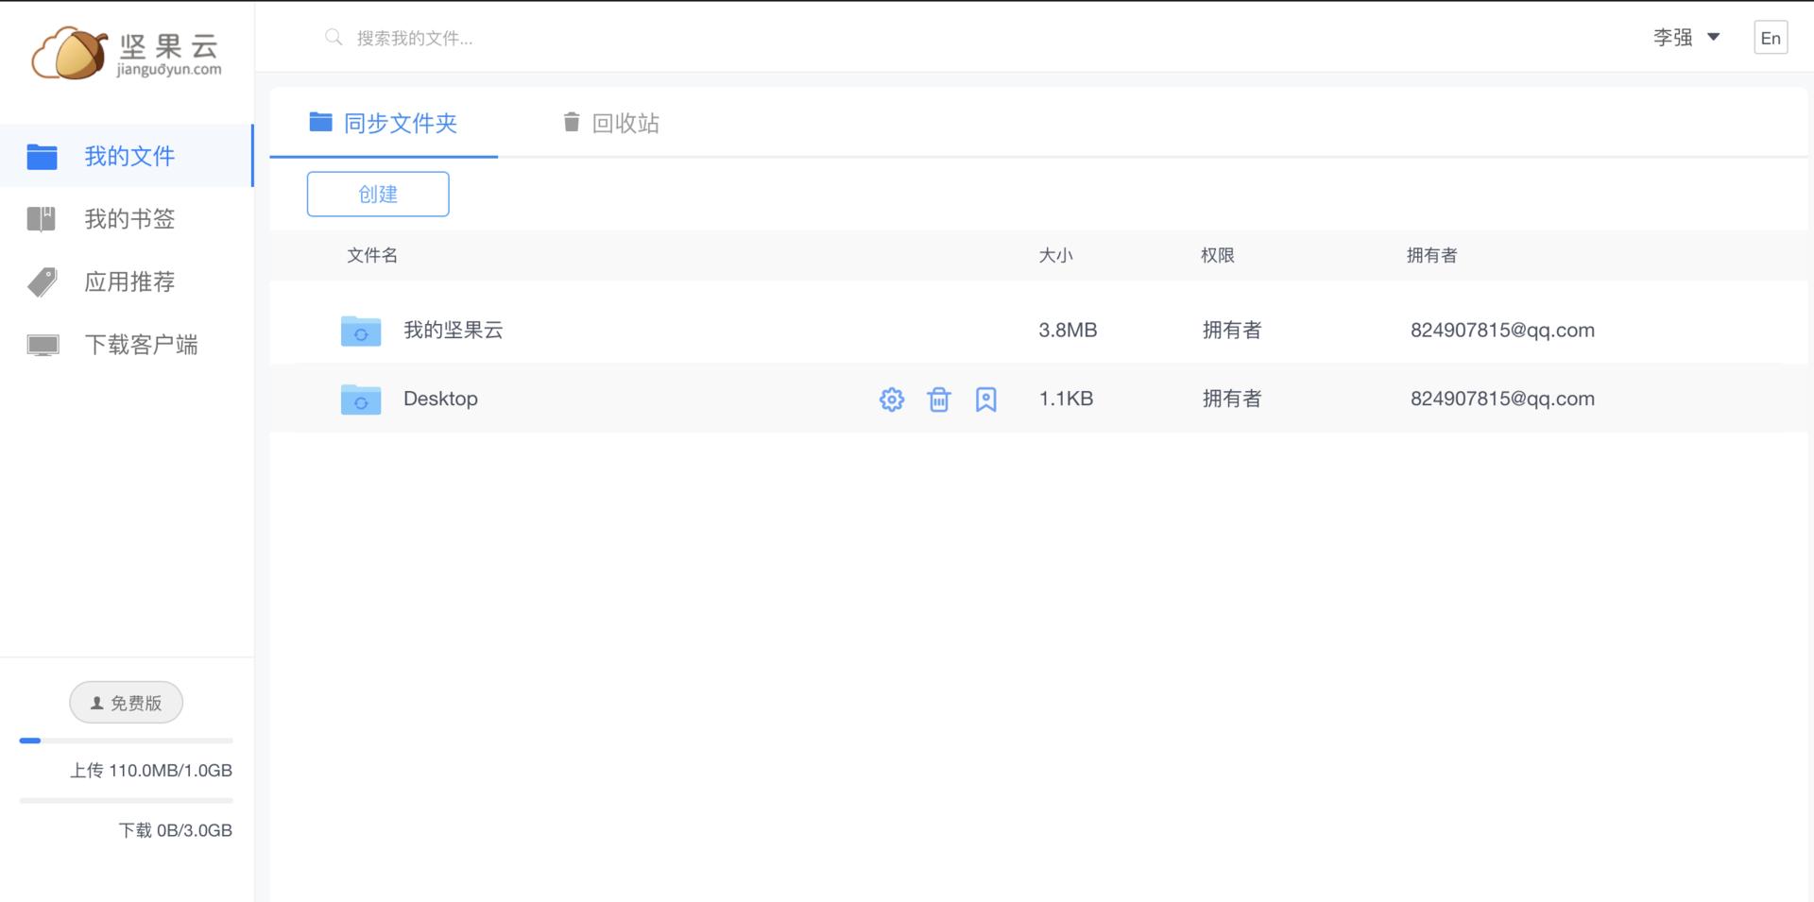Click the 免费版 plan button

coord(126,703)
